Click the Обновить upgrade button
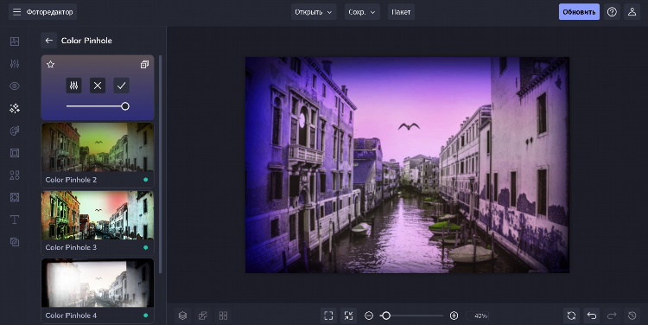Image resolution: width=648 pixels, height=325 pixels. click(x=579, y=12)
